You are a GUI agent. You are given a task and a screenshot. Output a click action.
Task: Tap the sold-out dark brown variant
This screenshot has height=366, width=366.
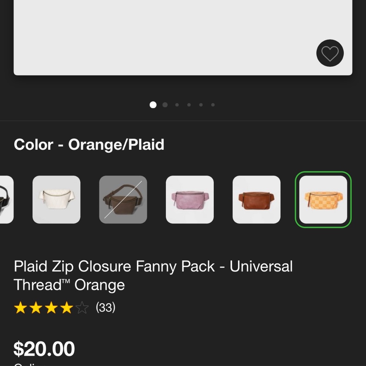tap(123, 199)
